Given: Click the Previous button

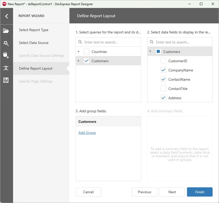Looking at the screenshot, I should point(144,192).
